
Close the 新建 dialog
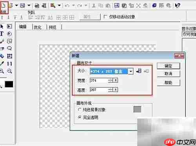pos(179,56)
